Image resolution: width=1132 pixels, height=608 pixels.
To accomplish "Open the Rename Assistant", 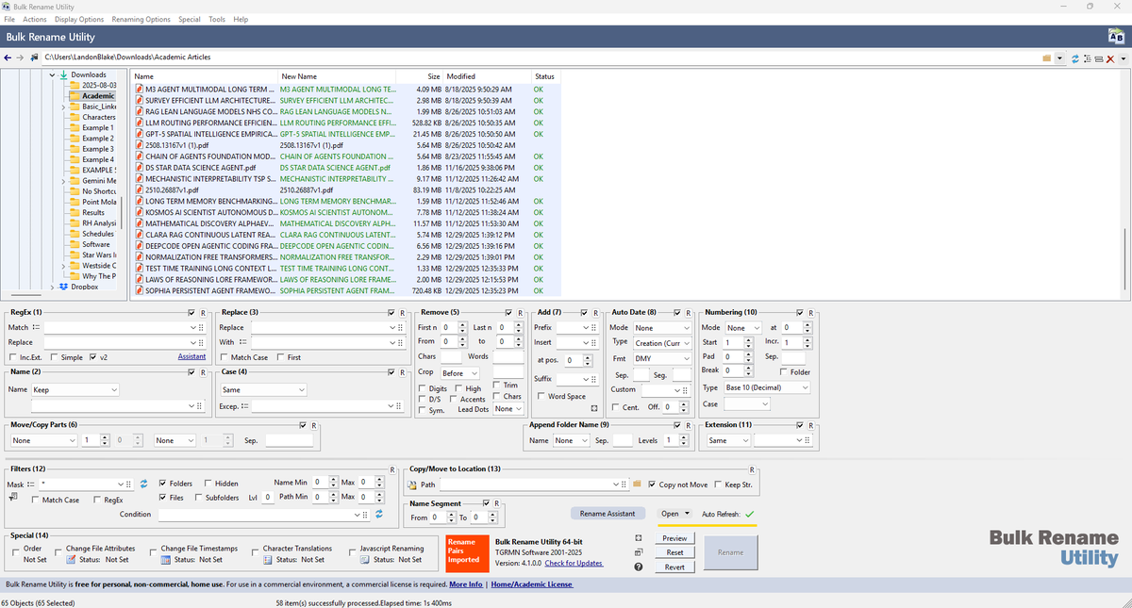I will (608, 514).
